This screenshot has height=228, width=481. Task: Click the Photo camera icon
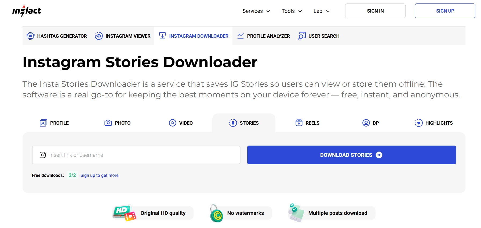108,123
